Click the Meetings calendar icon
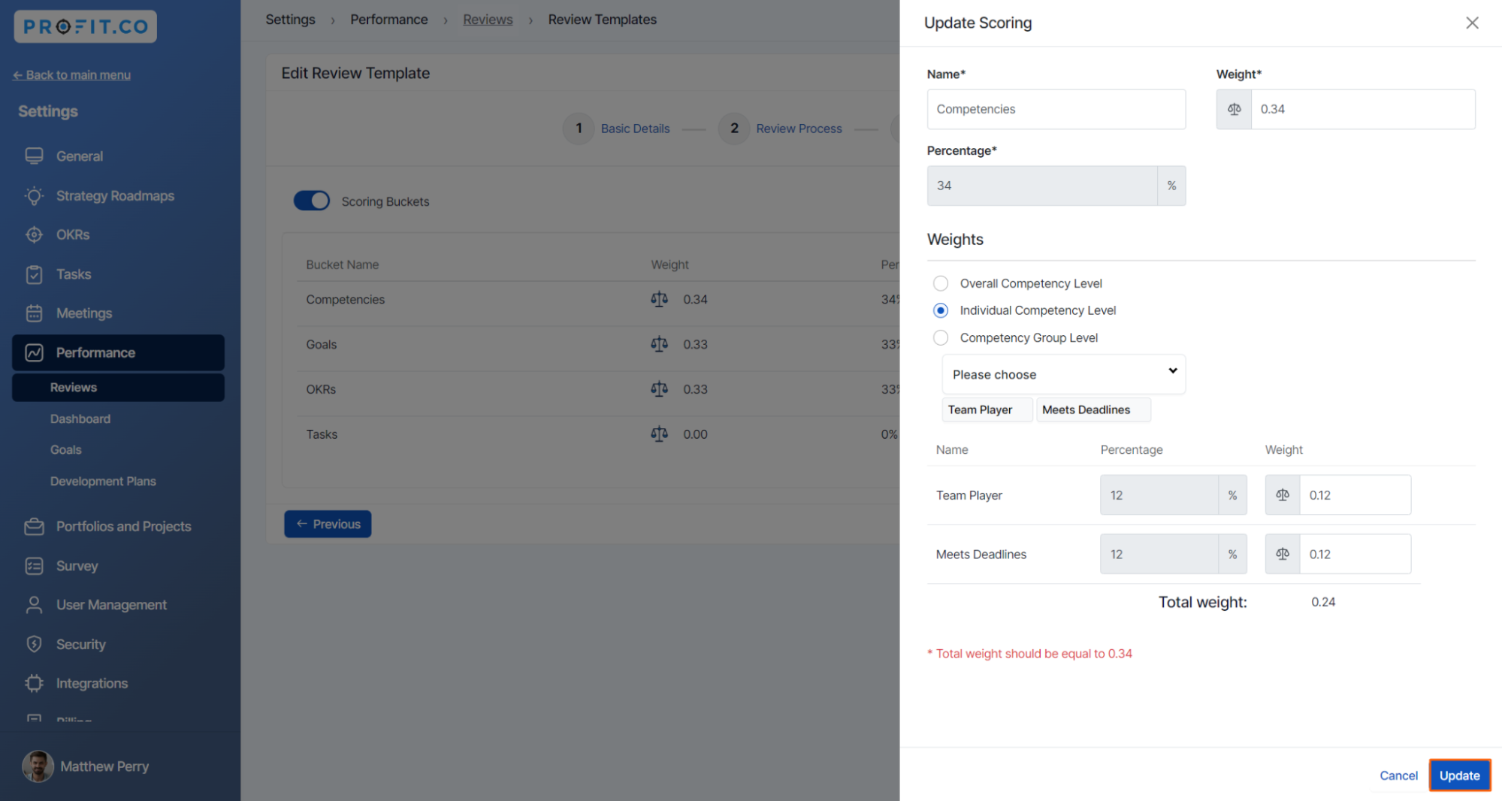The image size is (1502, 801). [x=34, y=313]
